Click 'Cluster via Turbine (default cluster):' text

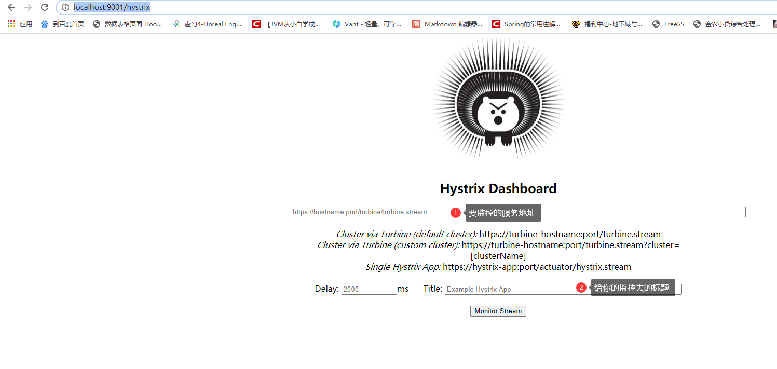coord(406,234)
